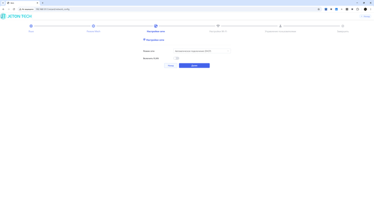Click the Настройки сети wizard step icon

pos(156,26)
